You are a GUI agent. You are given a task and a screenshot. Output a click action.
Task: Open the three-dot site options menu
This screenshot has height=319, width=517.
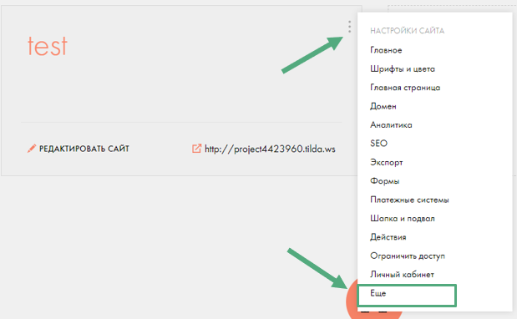(349, 27)
